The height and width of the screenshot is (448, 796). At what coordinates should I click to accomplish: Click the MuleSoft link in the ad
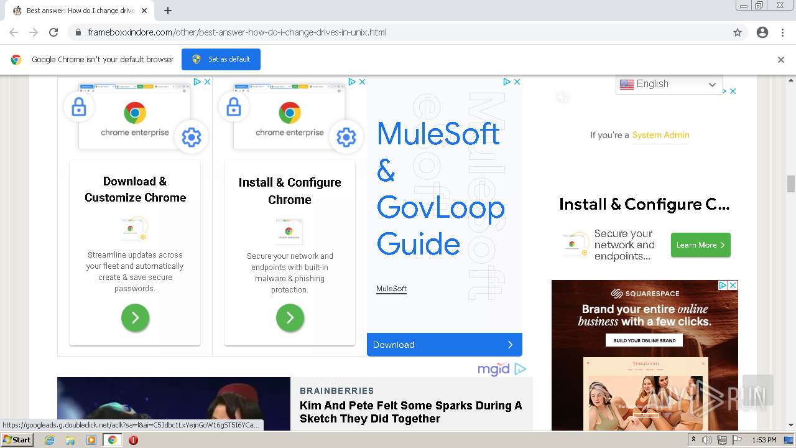[x=391, y=289]
